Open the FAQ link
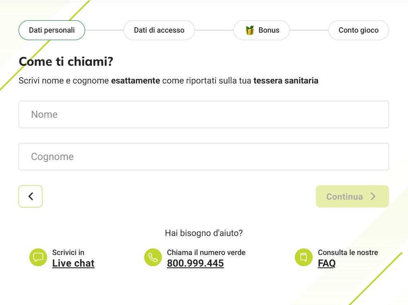The height and width of the screenshot is (305, 408). click(x=326, y=263)
